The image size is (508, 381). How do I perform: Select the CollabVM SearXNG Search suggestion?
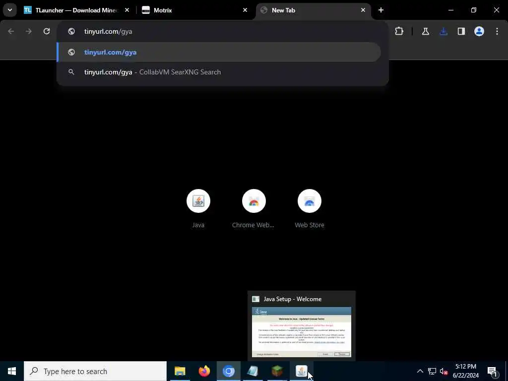[x=219, y=72]
